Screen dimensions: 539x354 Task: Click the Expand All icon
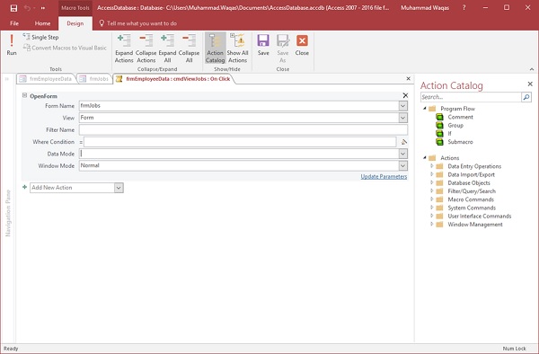(x=167, y=49)
